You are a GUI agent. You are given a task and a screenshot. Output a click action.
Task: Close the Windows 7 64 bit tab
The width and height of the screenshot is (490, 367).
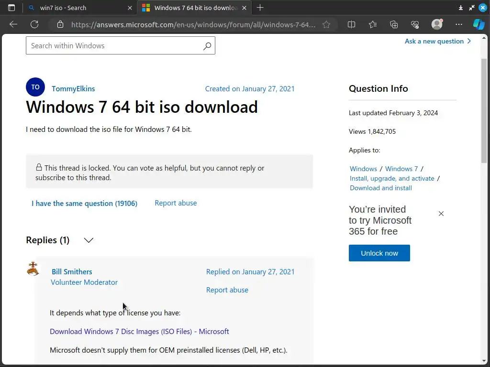245,8
